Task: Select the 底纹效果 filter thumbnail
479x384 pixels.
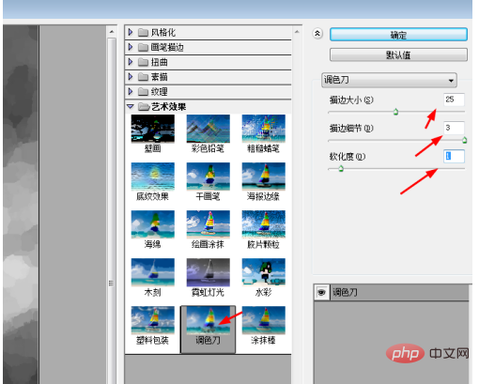Action: coord(153,177)
